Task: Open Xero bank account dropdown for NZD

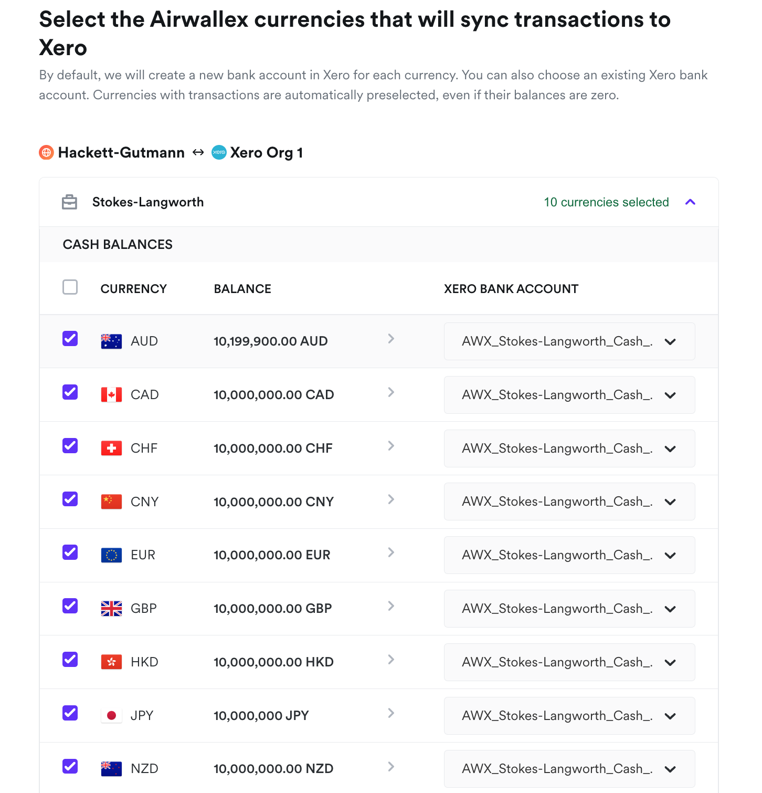Action: [x=569, y=769]
